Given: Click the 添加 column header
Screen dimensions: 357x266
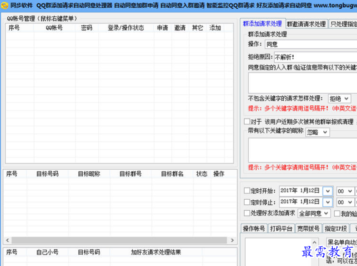Looking at the screenshot, I should 215,28.
